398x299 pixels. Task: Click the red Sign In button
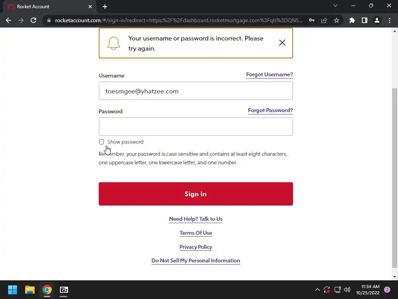(196, 194)
